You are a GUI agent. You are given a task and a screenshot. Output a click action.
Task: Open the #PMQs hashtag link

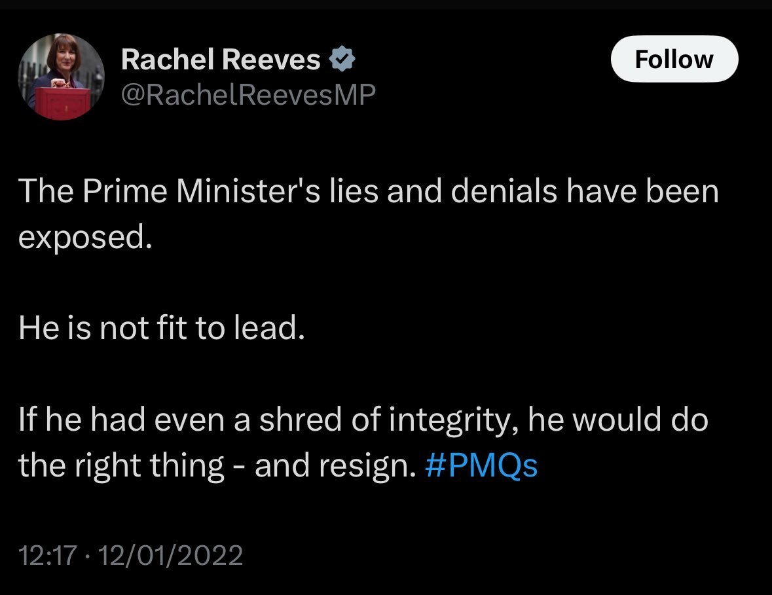point(481,465)
